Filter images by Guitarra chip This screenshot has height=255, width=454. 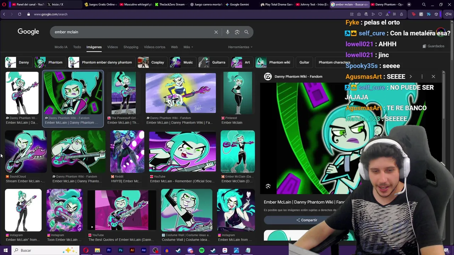point(213,62)
